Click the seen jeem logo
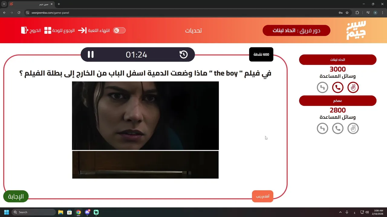The width and height of the screenshot is (387, 217). [356, 30]
